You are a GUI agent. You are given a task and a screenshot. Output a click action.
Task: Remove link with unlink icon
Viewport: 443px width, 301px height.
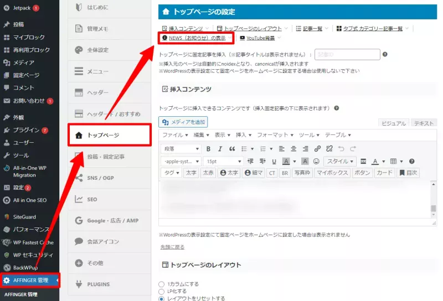pos(329,148)
